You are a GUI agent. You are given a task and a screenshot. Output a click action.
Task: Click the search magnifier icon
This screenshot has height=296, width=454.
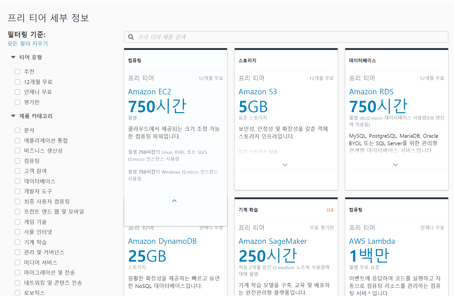coord(131,37)
